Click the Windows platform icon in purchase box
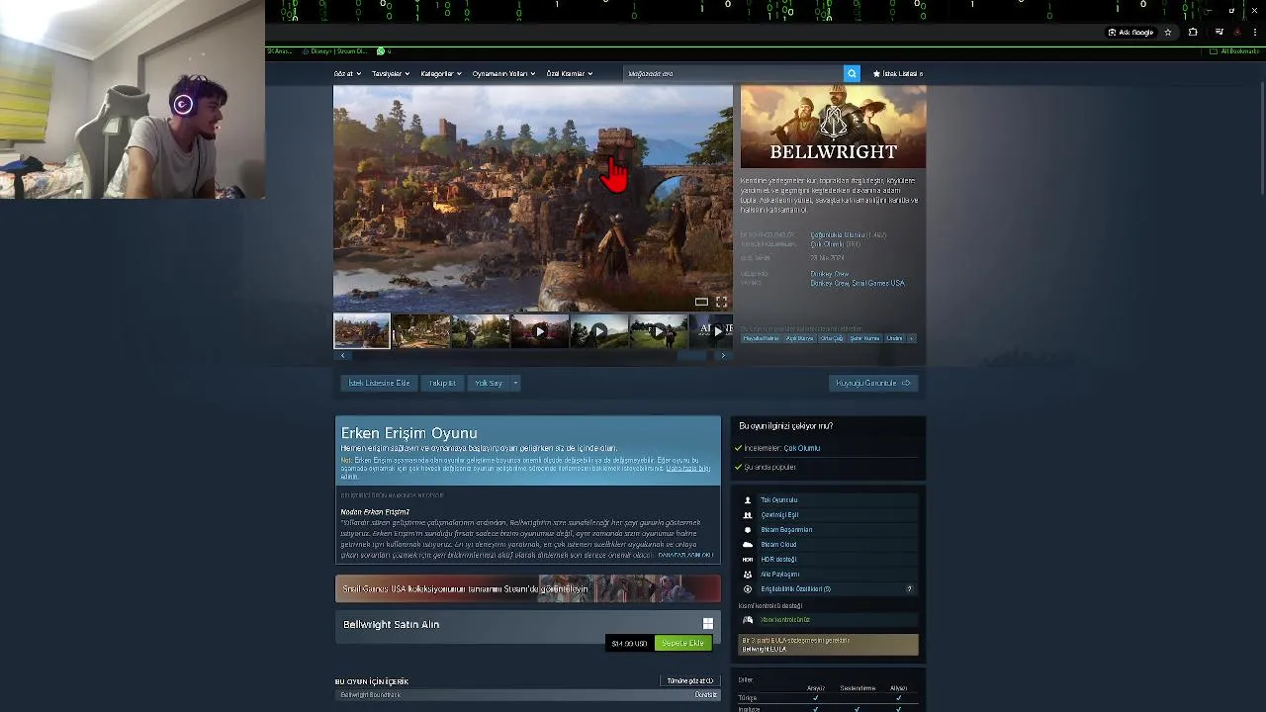1266x712 pixels. pyautogui.click(x=707, y=624)
